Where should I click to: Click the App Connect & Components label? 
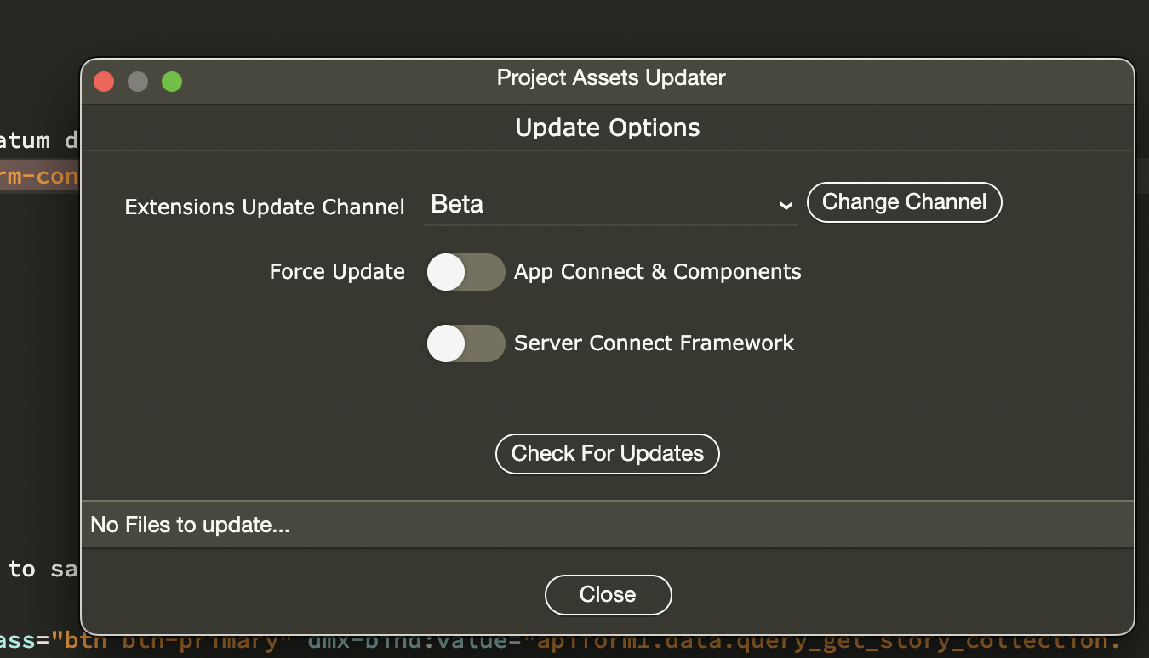[x=657, y=272]
